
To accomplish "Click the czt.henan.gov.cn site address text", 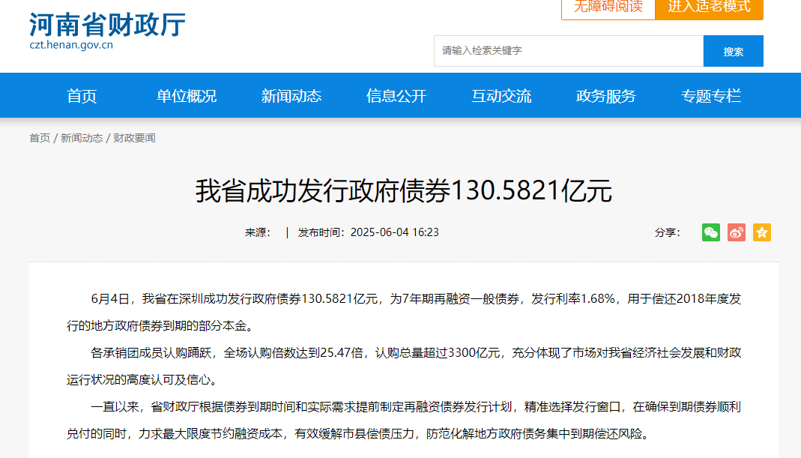I will pos(73,46).
